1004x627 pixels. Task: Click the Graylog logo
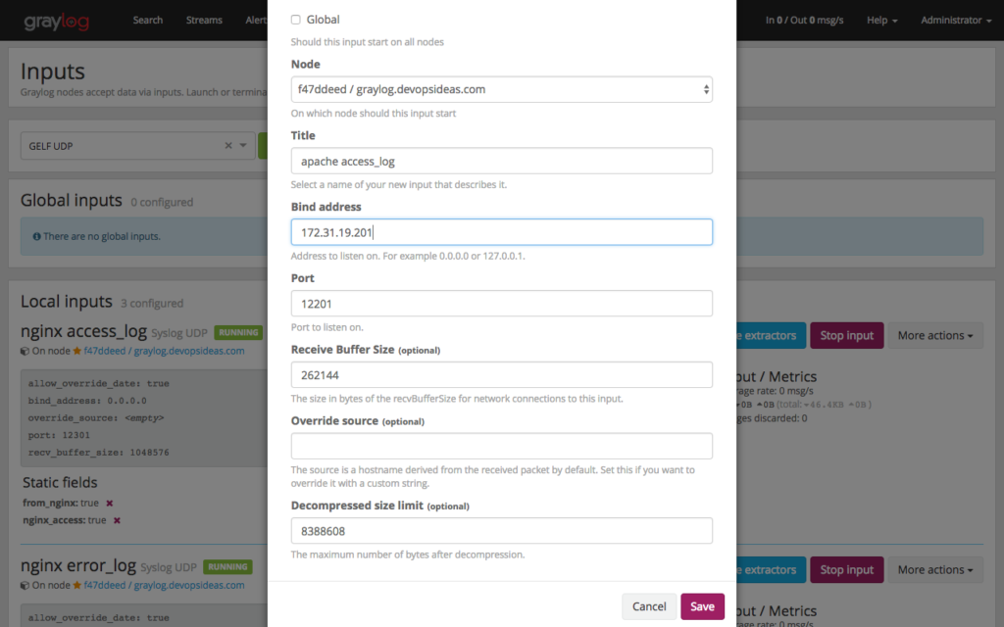pos(58,20)
